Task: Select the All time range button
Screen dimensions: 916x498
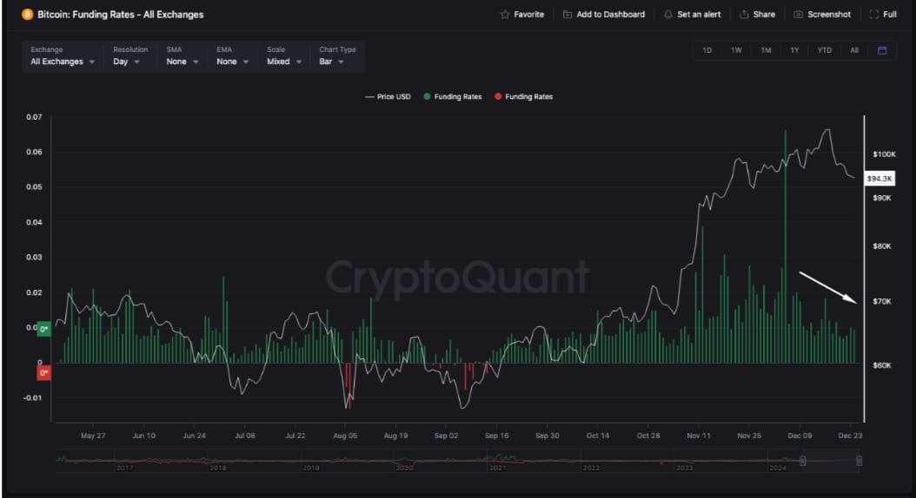Action: click(854, 50)
